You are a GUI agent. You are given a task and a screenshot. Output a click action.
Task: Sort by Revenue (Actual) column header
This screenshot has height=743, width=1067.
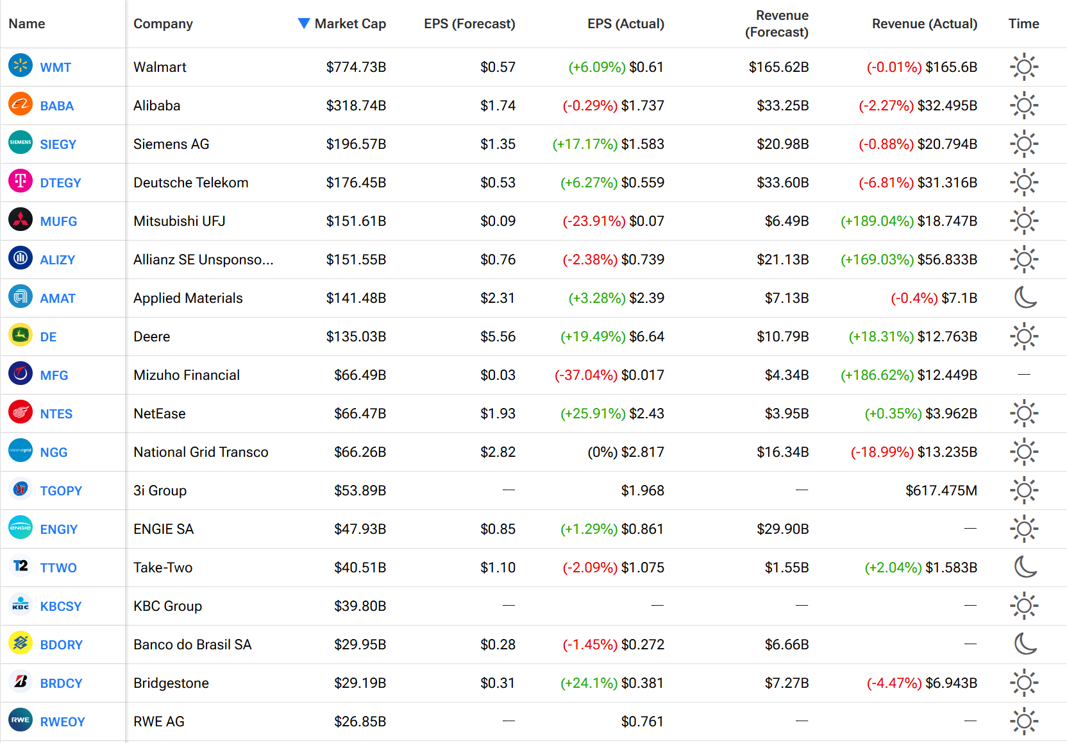click(925, 24)
